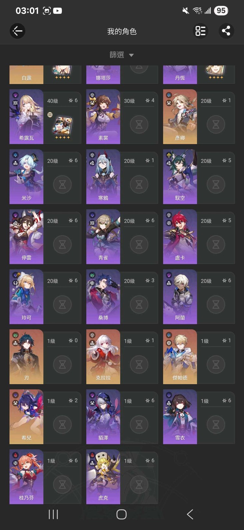Open 寒鴉 character card
The image size is (244, 530).
pos(122,177)
